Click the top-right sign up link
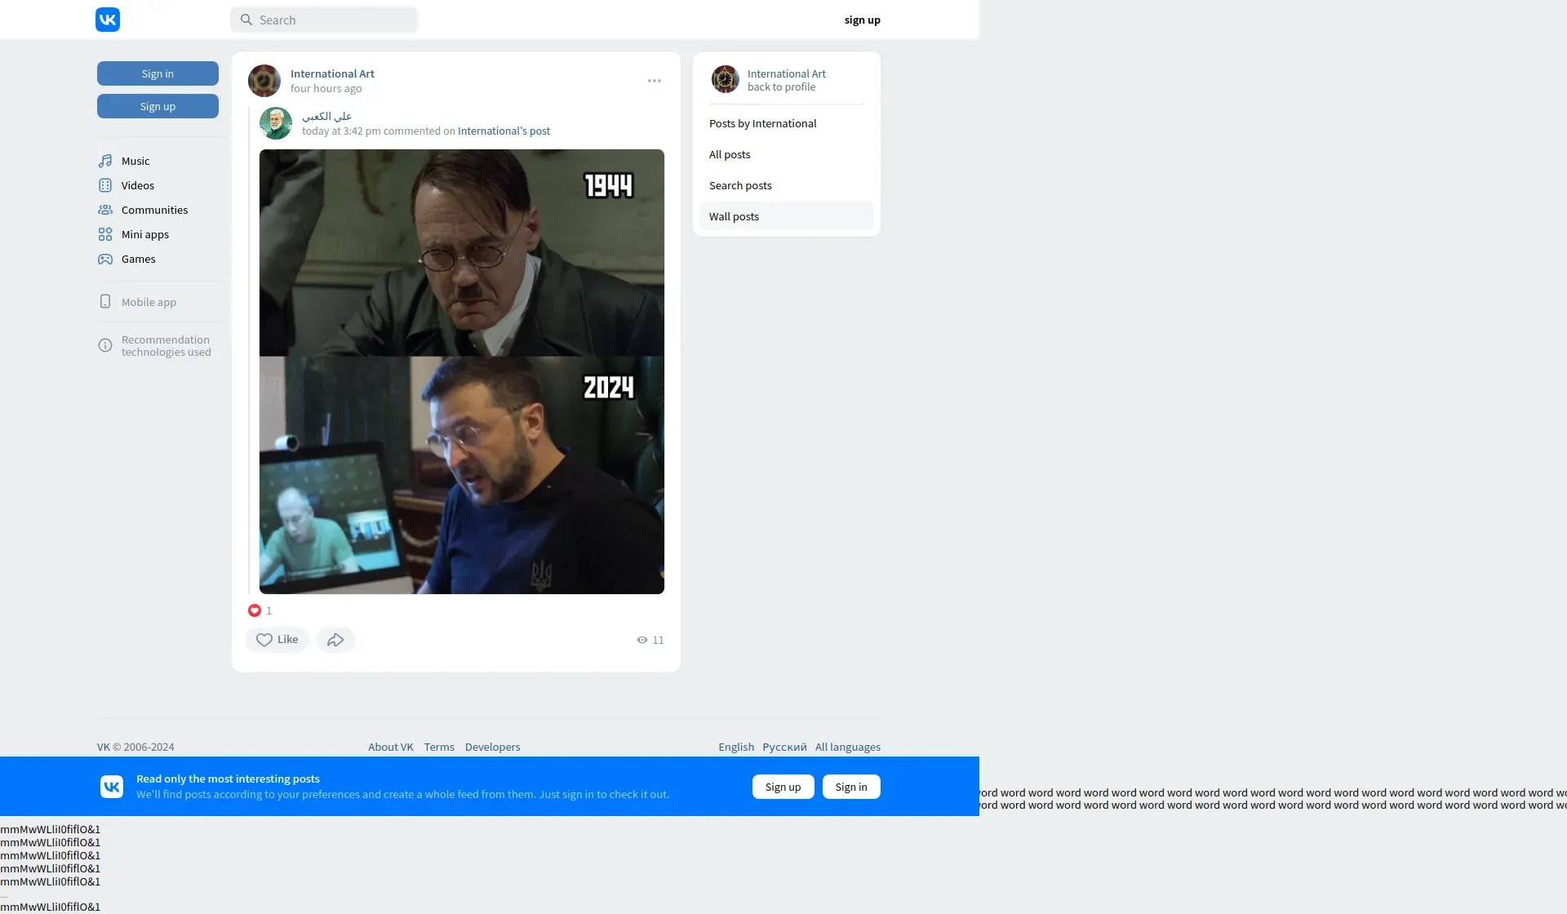1567x914 pixels. pyautogui.click(x=862, y=20)
